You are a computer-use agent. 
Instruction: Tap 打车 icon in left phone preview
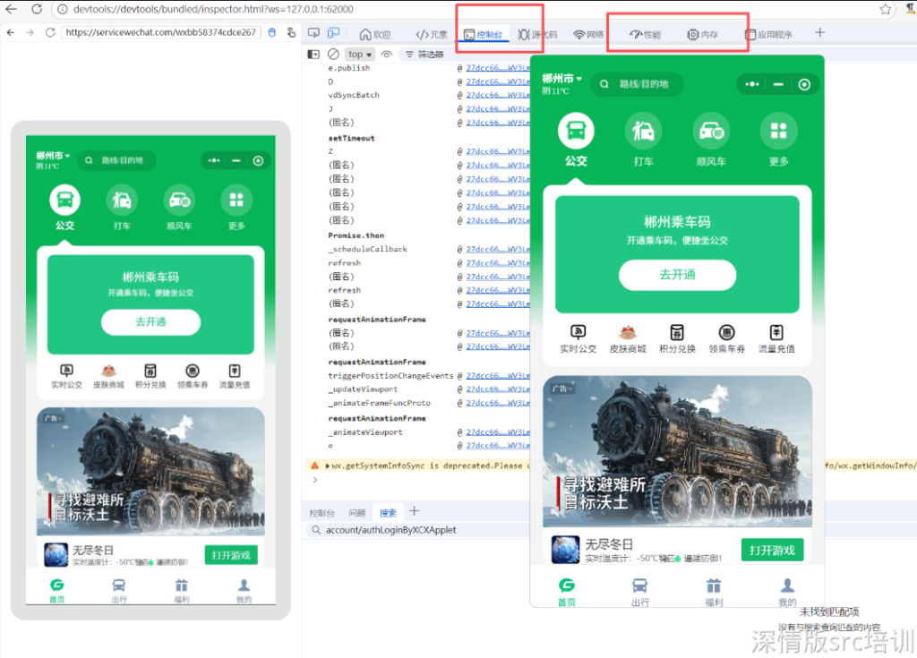122,201
